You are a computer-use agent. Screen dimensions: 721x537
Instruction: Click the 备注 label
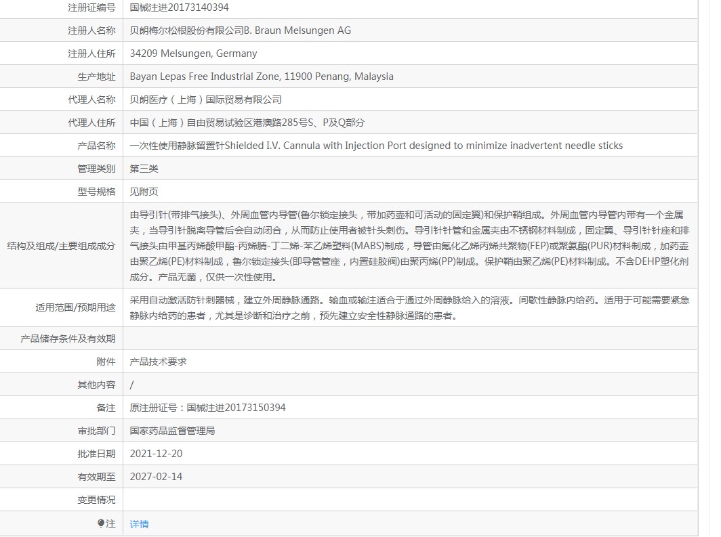(106, 408)
